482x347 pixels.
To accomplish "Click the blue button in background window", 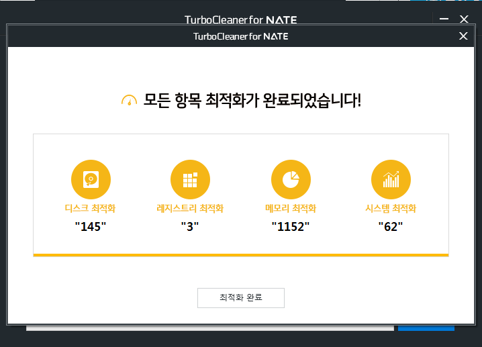I will coord(426,328).
